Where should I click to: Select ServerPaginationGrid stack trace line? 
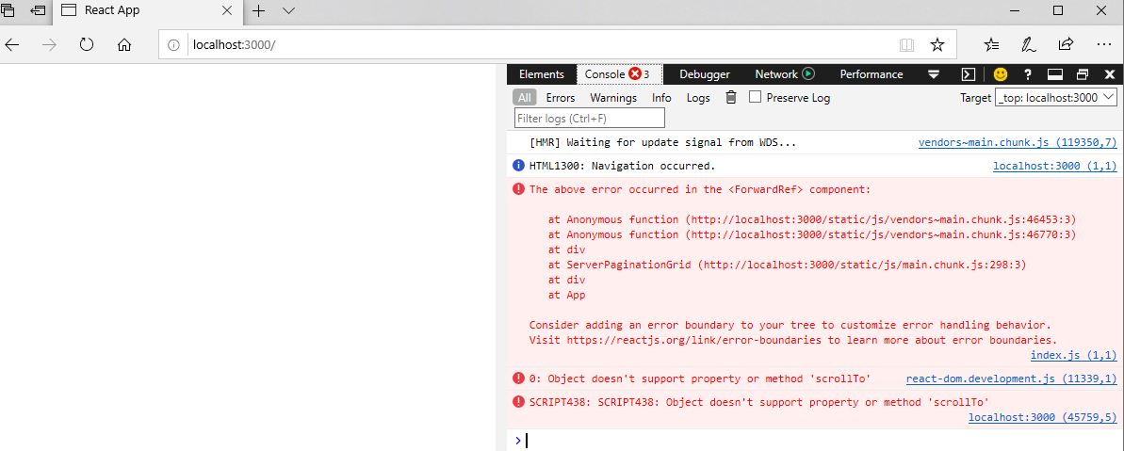[787, 265]
